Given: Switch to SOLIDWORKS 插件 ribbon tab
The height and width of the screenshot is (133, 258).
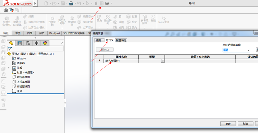Looking at the screenshot, I should coord(74,33).
